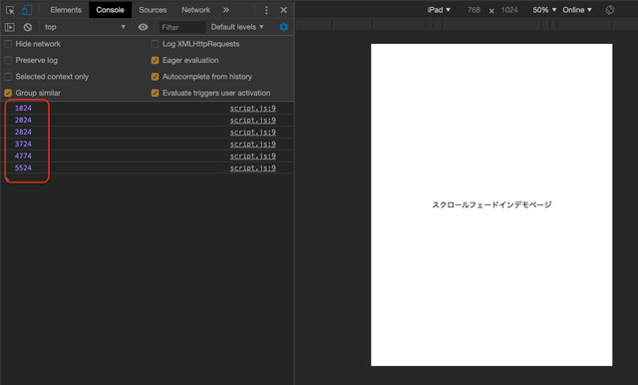This screenshot has width=638, height=385.
Task: Switch to the Elements tab
Action: (x=66, y=10)
